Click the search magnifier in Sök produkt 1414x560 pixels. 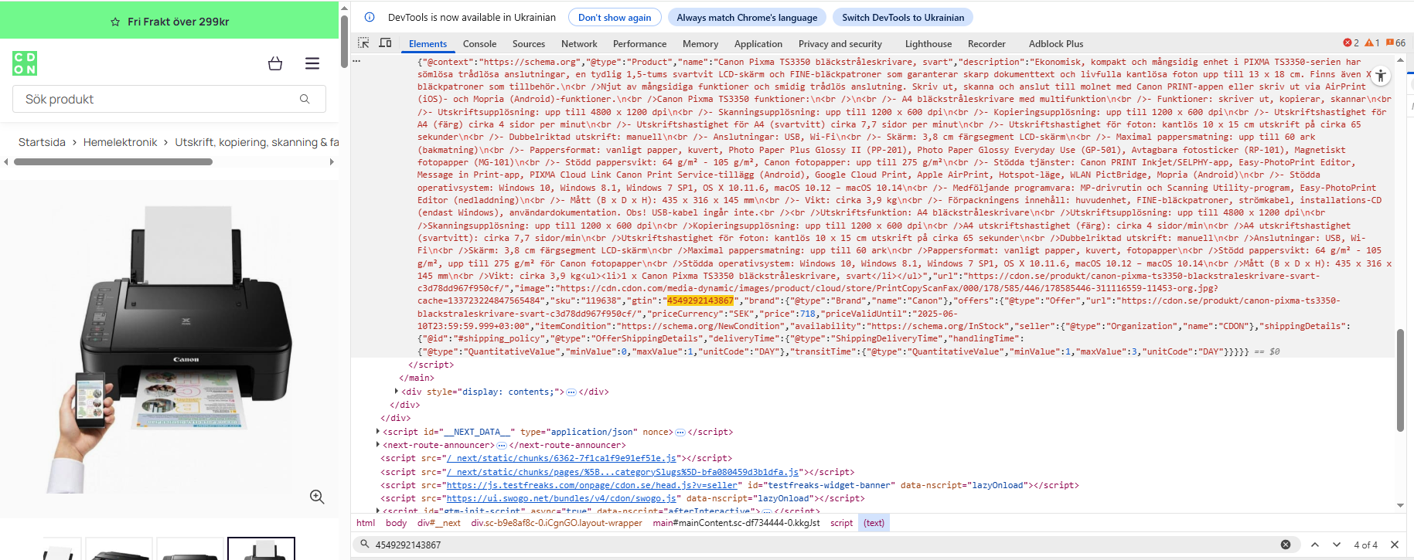305,99
